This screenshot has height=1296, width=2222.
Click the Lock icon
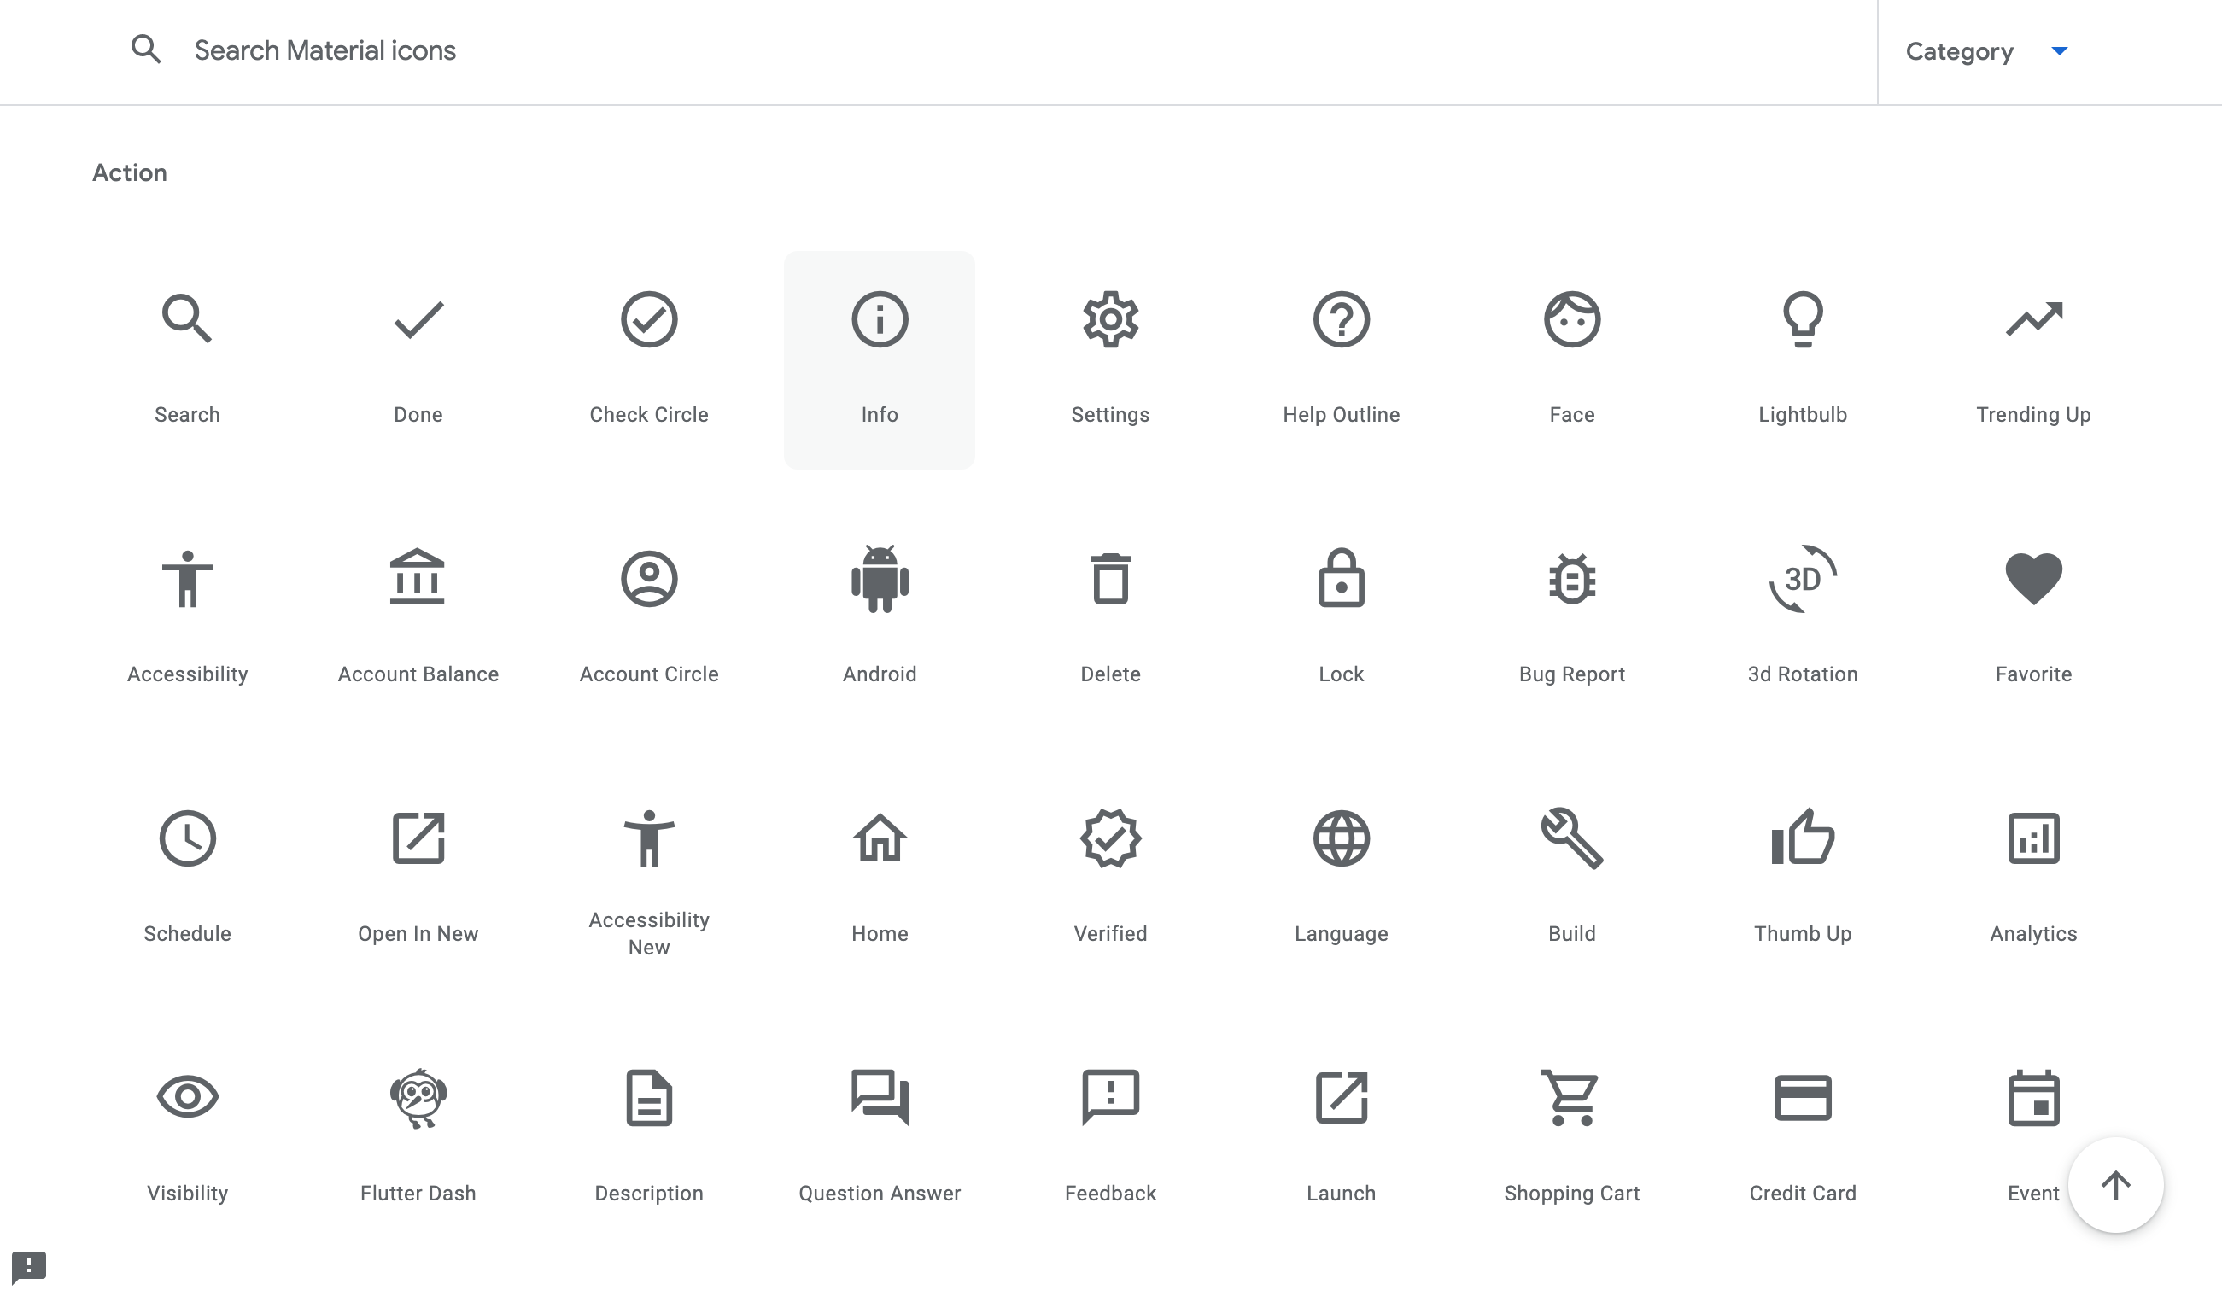pos(1340,579)
